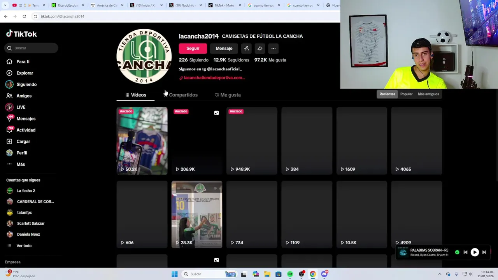
Task: Open La fecha 2 followed account
Action: coord(26,191)
